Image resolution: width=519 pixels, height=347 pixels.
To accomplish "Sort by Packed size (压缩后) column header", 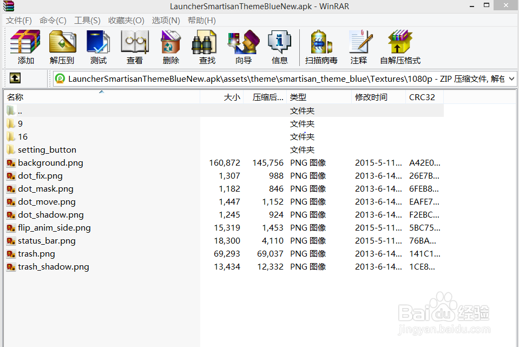I will click(265, 97).
